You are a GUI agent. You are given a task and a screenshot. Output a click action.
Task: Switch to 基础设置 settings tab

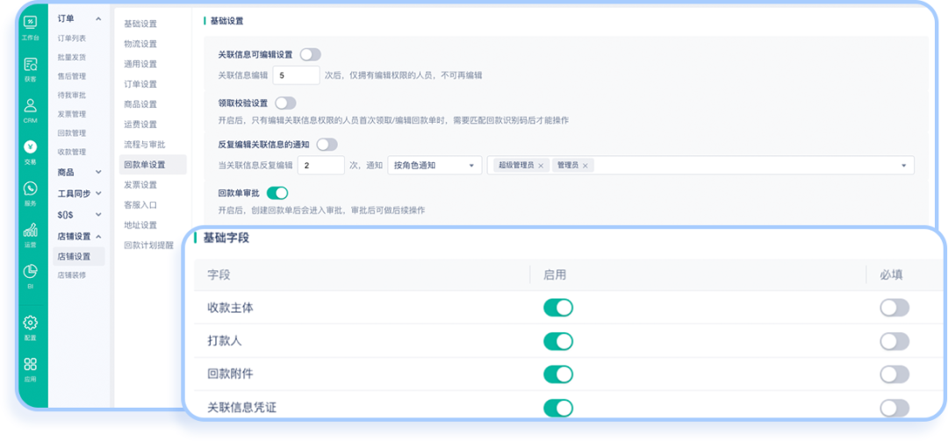coord(140,24)
